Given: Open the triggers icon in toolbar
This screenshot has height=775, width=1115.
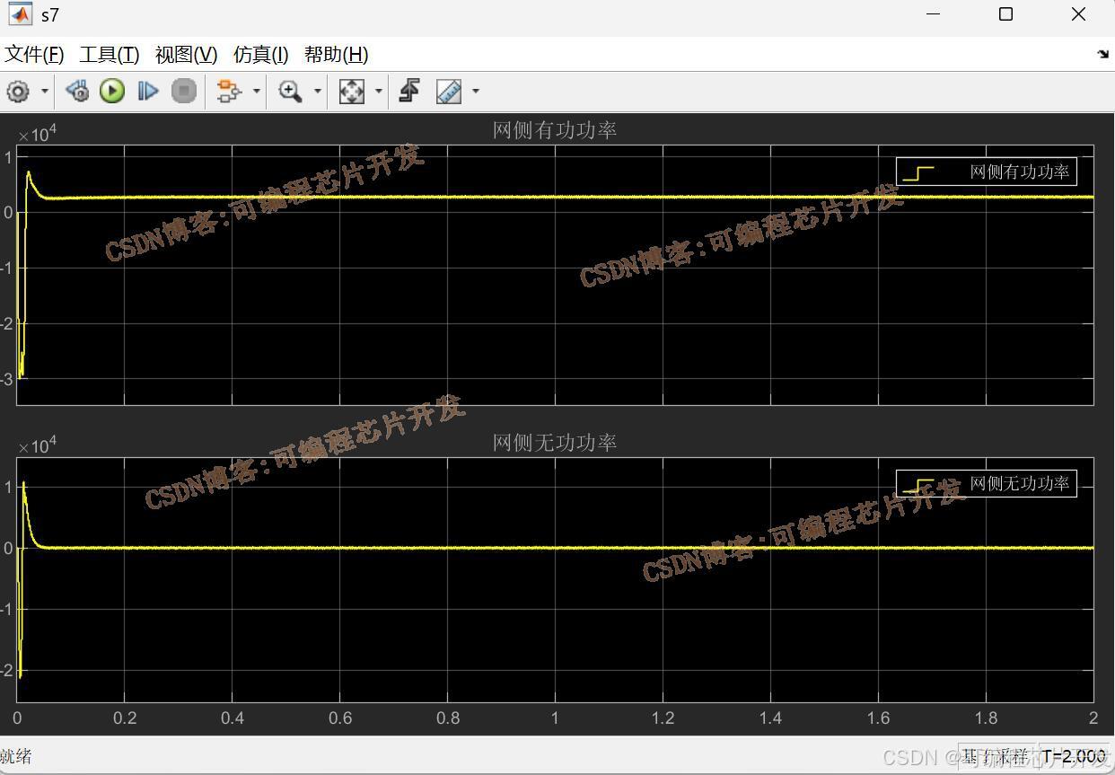Looking at the screenshot, I should click(410, 91).
